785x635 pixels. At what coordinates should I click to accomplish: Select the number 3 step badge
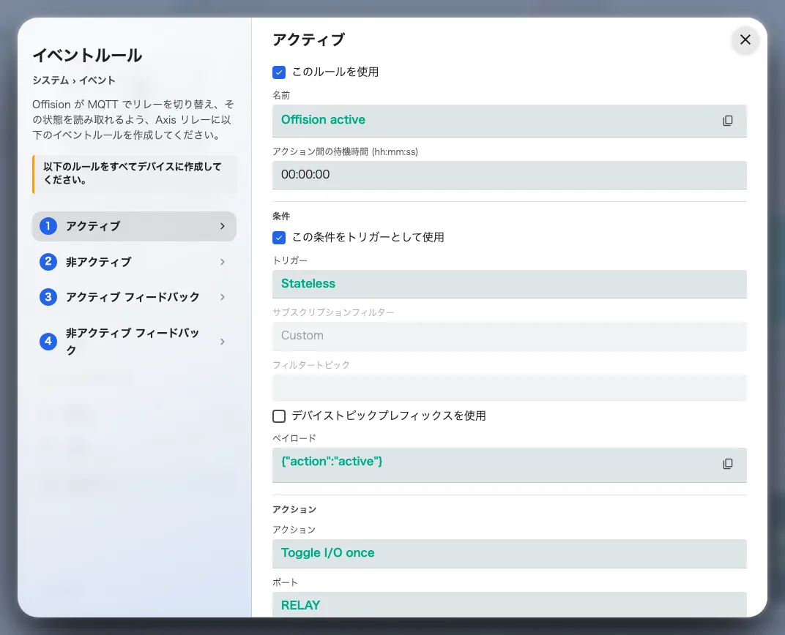(48, 297)
